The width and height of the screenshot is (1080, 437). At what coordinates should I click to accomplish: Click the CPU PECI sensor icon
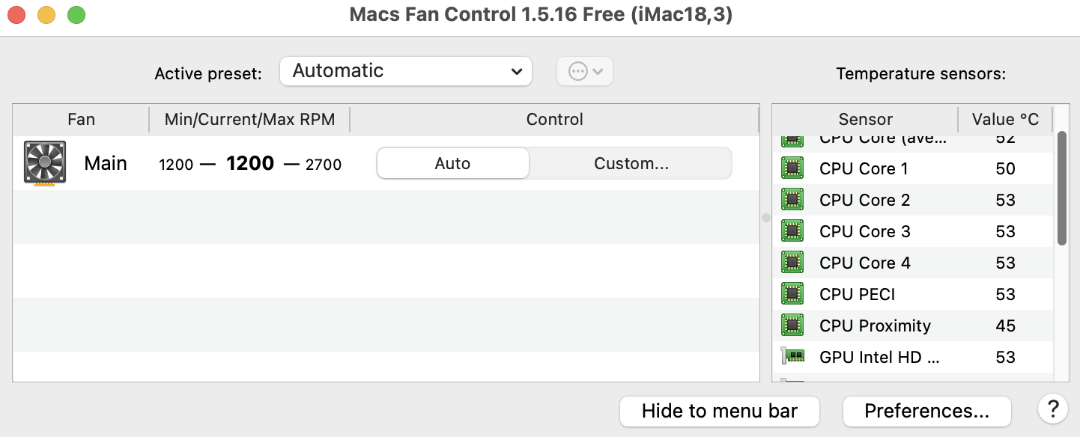pos(792,294)
